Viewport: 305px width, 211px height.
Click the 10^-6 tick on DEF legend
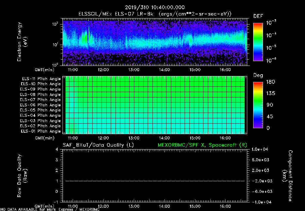[271, 60]
